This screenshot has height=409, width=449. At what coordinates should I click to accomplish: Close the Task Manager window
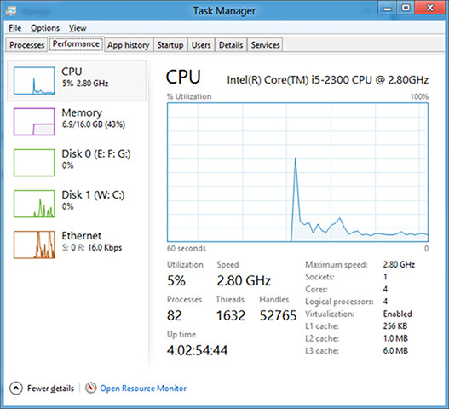click(x=429, y=9)
